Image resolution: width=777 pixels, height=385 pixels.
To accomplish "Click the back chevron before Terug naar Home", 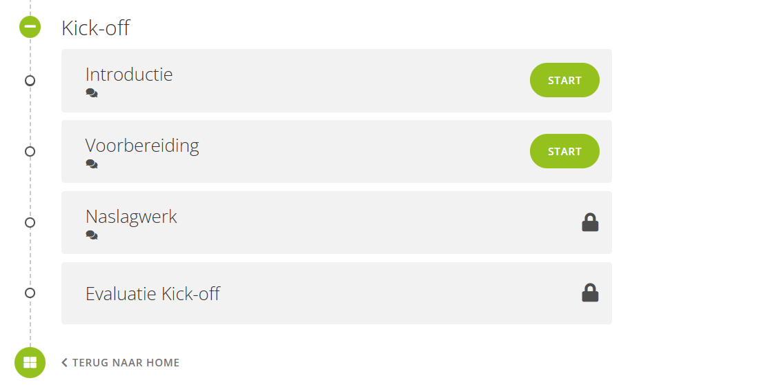I will 64,363.
